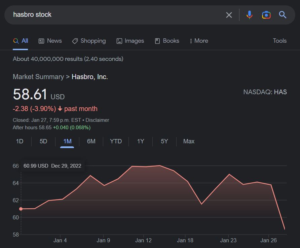Click the Market Summary breadcrumb link

point(38,77)
